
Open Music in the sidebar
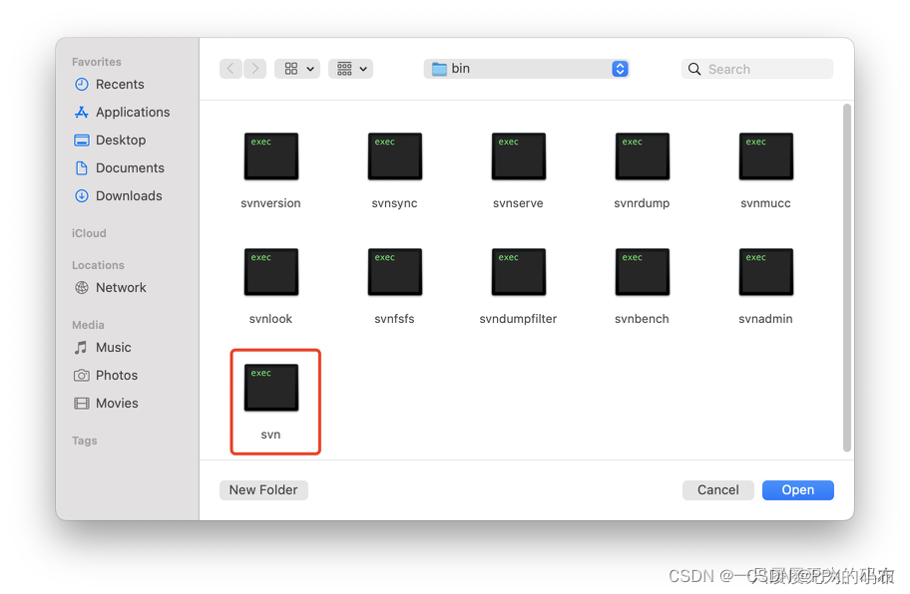click(102, 347)
